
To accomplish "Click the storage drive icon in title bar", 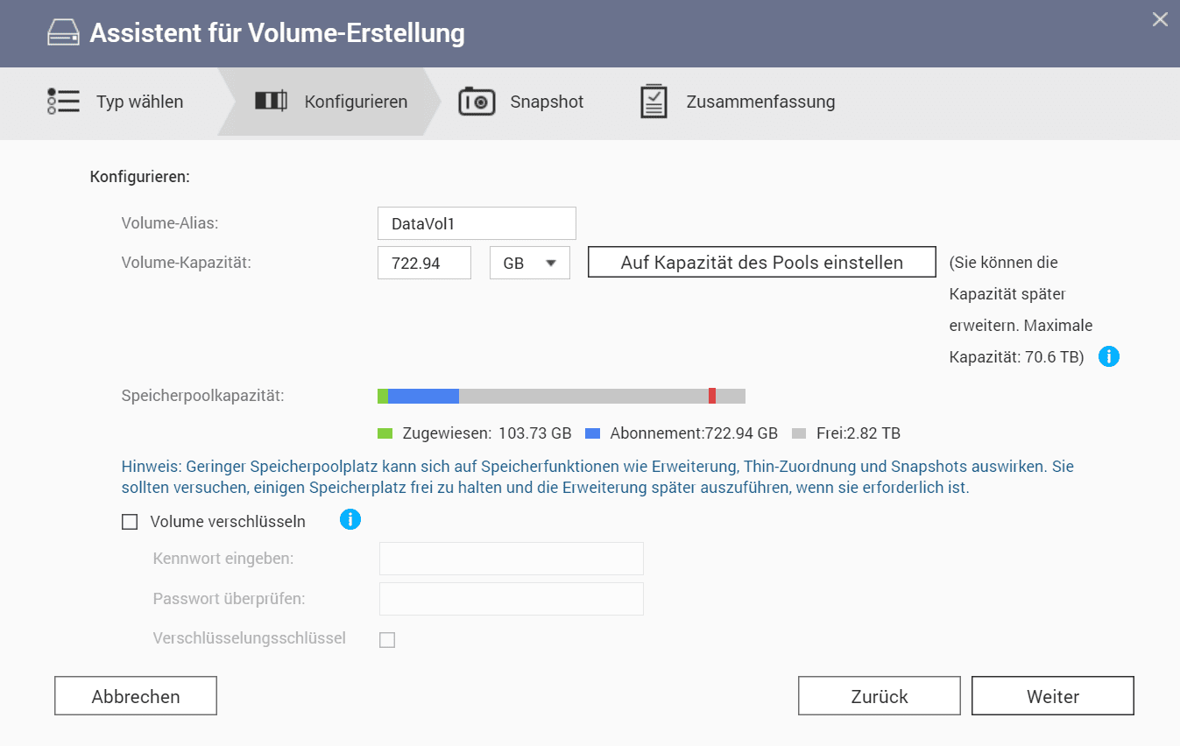I will point(64,33).
